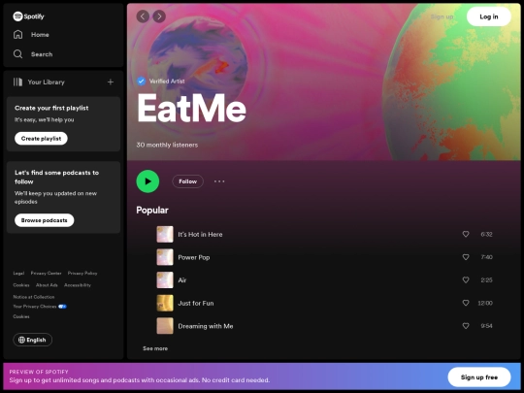Heart the track "Just for Fun"
Image resolution: width=524 pixels, height=393 pixels.
tap(466, 303)
